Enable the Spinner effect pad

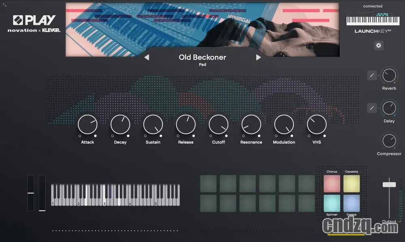pyautogui.click(x=332, y=204)
